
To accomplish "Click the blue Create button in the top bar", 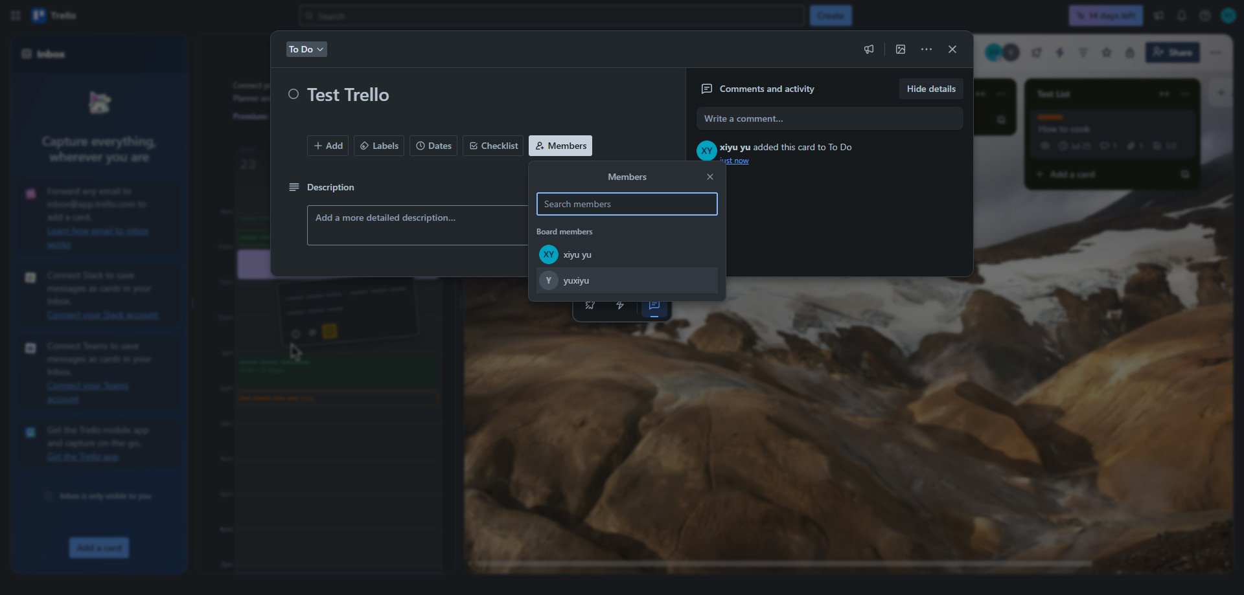I will (831, 16).
